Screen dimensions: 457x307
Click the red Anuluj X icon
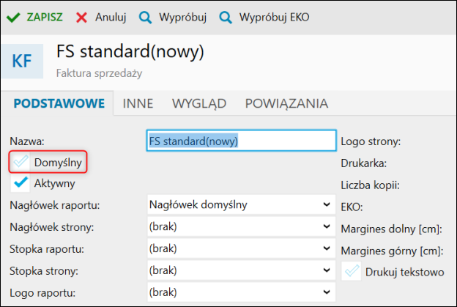[82, 16]
